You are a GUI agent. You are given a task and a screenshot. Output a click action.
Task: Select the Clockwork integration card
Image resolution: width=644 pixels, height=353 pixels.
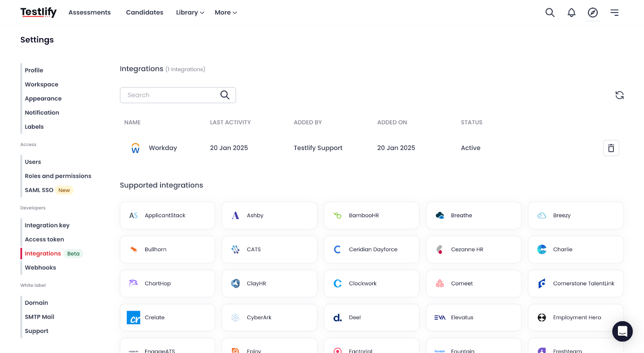372,284
